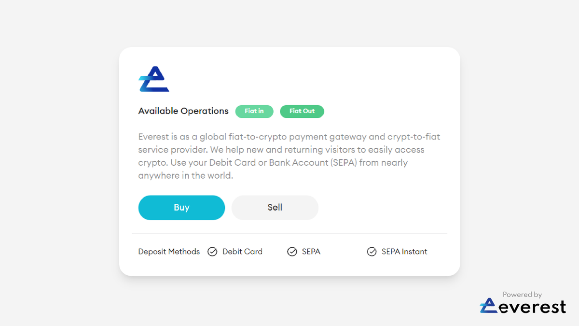Select the Fiat in badge

pyautogui.click(x=254, y=111)
